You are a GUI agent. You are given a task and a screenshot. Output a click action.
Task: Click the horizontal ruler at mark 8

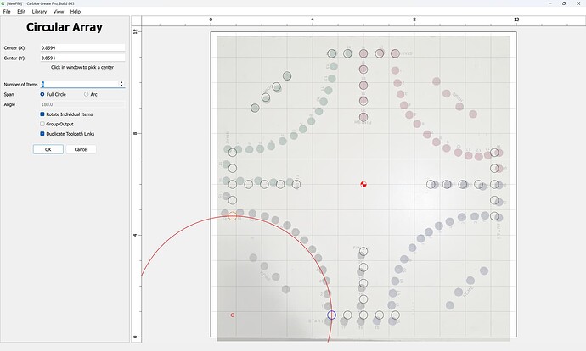pyautogui.click(x=414, y=19)
